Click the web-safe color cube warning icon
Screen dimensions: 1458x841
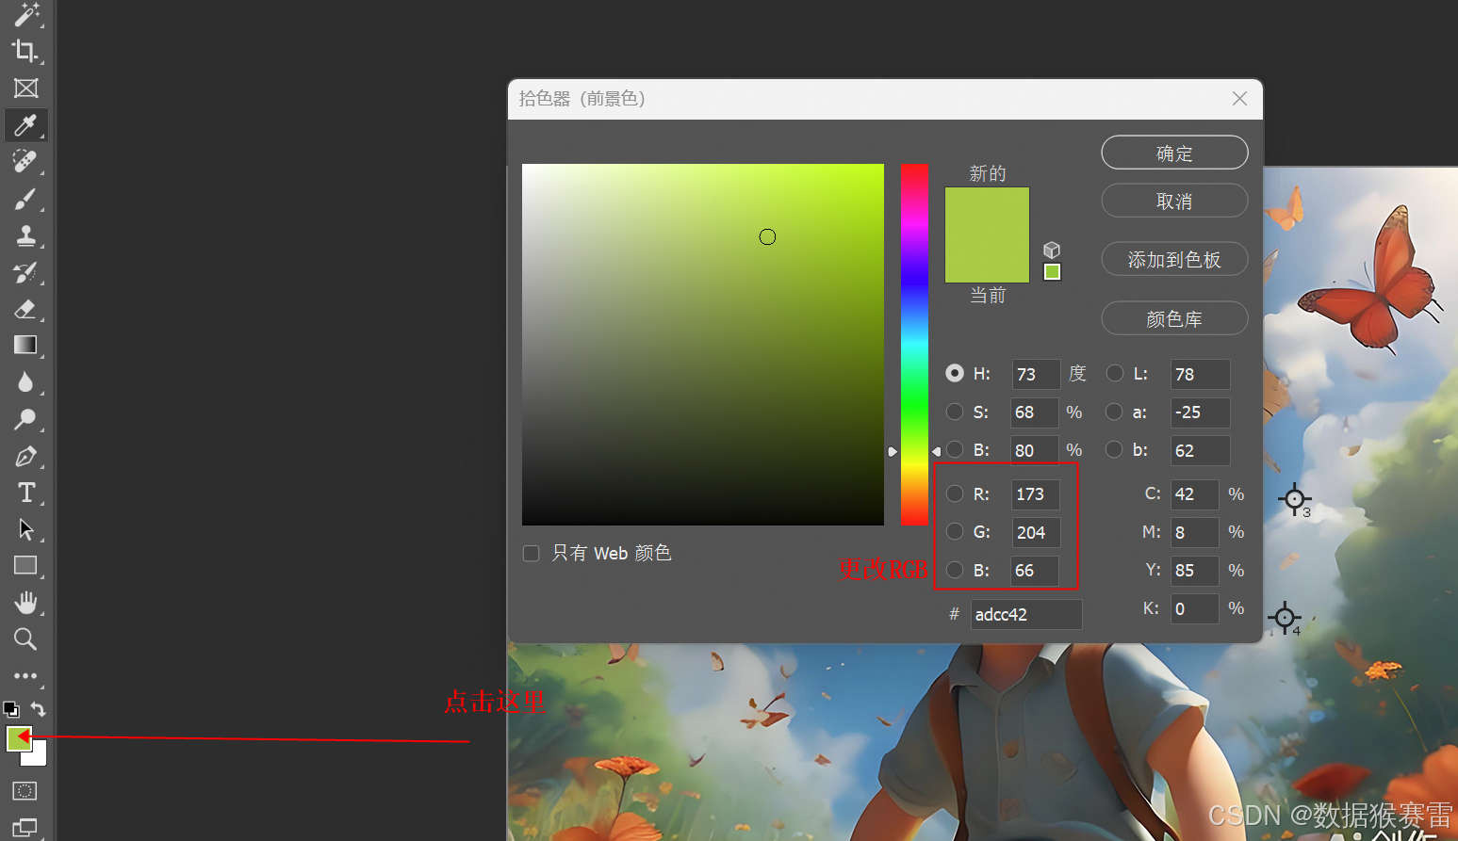(1052, 250)
